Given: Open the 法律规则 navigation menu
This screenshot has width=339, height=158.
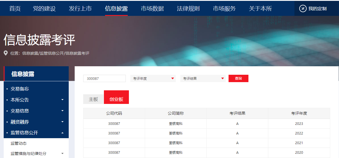Looking at the screenshot, I should click(x=188, y=8).
